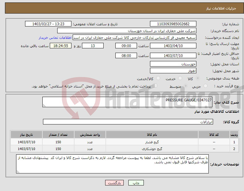This screenshot has height=191, width=244.
Task: Click the delivery city field اهواز
Action: [x=173, y=71]
